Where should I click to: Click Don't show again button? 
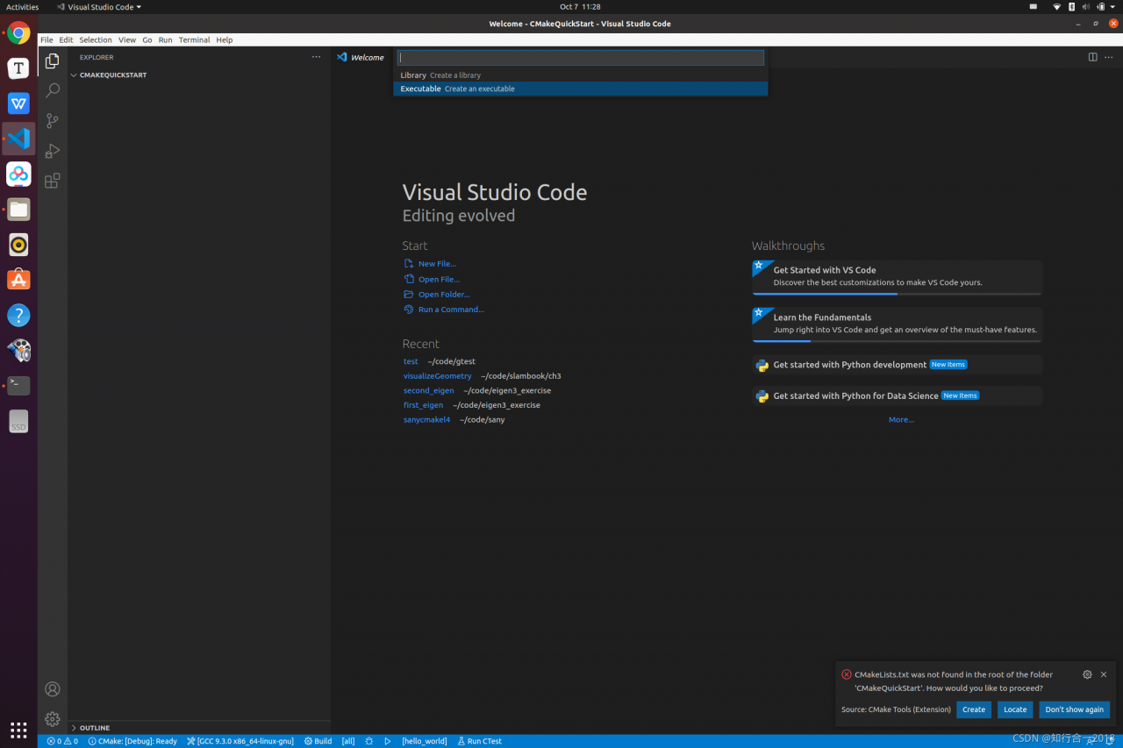[x=1075, y=709]
